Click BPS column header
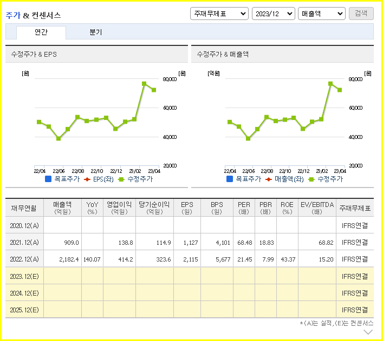Viewport: 383px width, 341px height. click(x=217, y=208)
